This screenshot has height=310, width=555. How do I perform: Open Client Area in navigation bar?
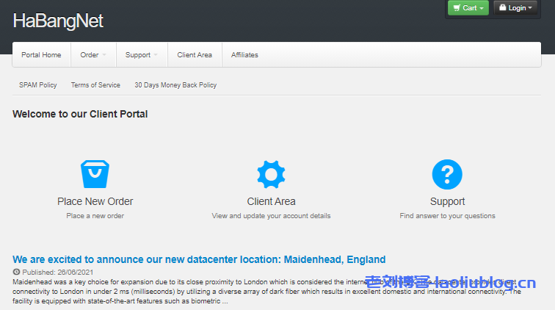click(195, 55)
